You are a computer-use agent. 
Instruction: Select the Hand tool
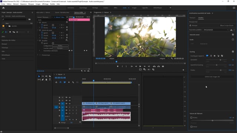click(46, 80)
